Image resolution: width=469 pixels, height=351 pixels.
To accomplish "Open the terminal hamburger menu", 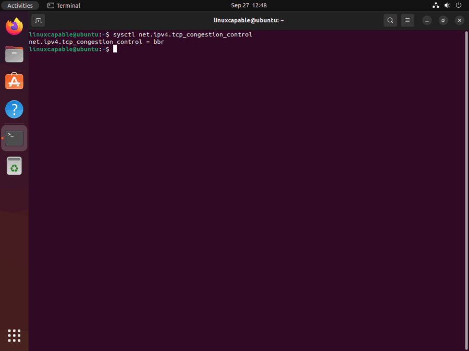I will click(408, 20).
